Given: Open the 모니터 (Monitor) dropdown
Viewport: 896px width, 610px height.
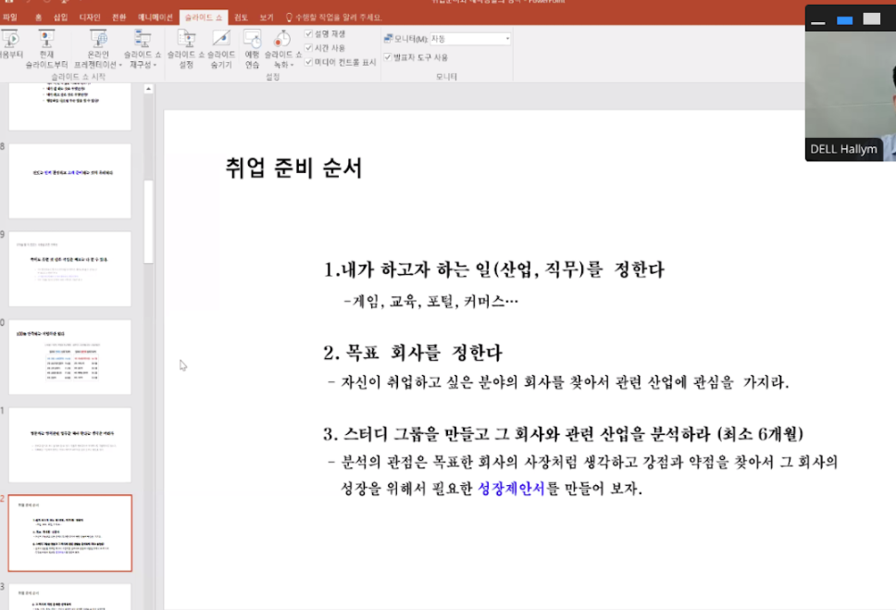Looking at the screenshot, I should [469, 39].
